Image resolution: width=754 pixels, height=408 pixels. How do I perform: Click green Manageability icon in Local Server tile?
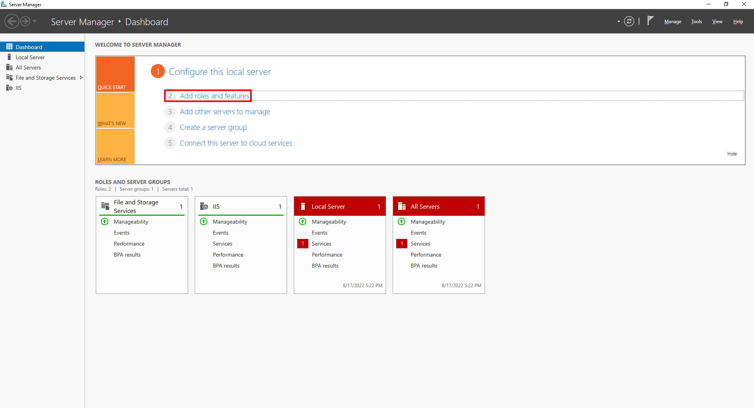pos(303,221)
